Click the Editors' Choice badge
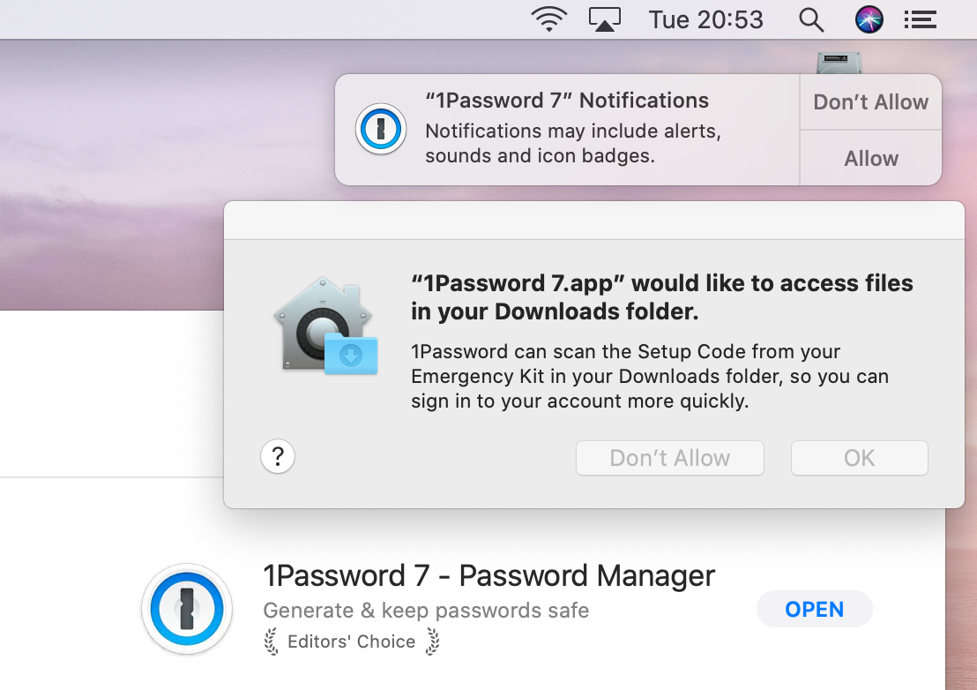 [x=352, y=641]
